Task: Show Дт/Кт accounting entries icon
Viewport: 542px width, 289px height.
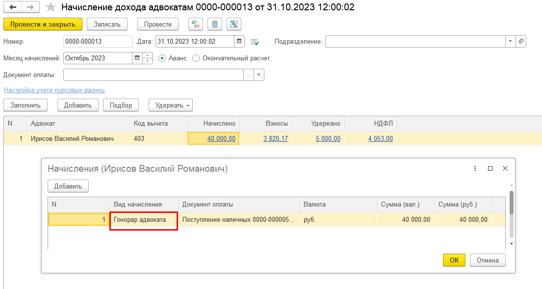Action: (x=195, y=24)
